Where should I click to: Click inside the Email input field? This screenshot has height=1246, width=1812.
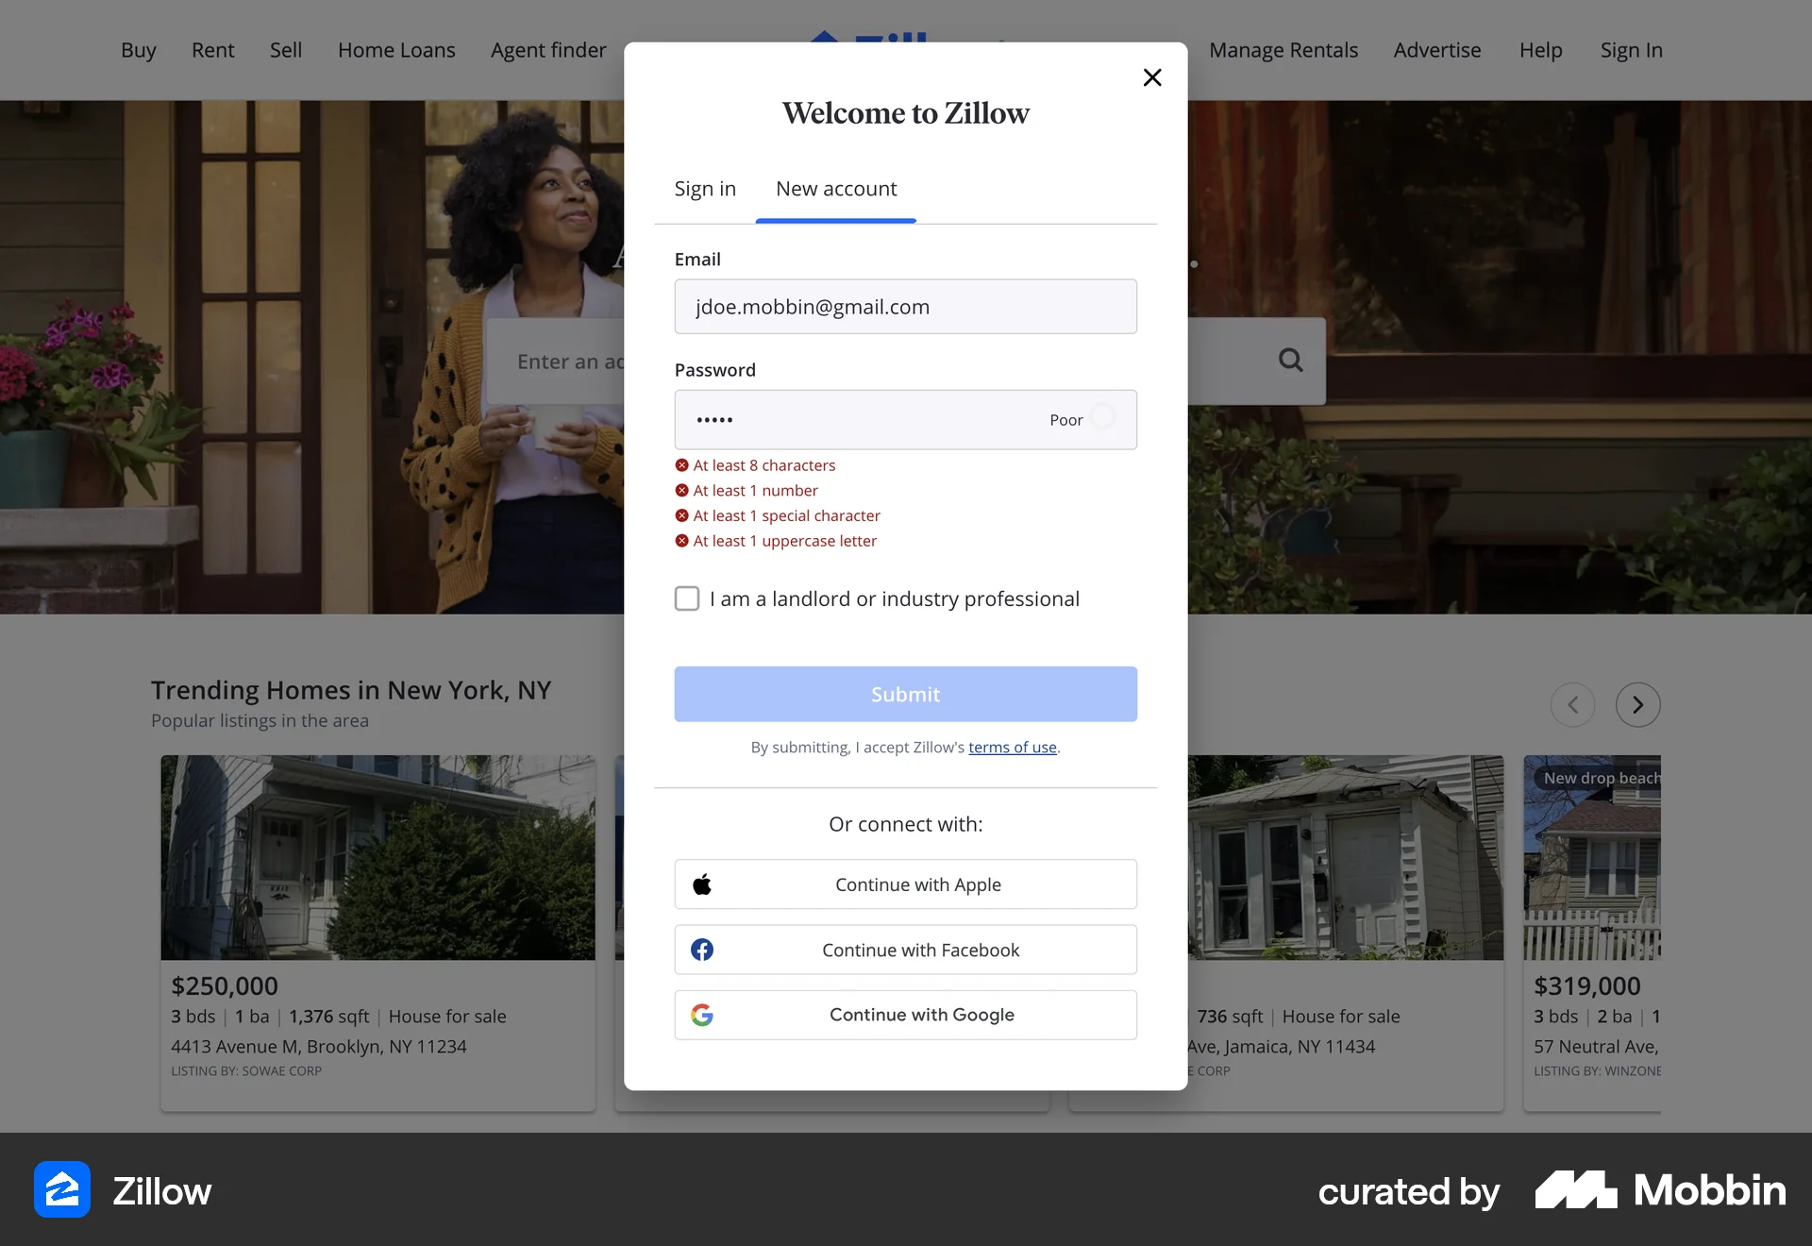tap(905, 306)
